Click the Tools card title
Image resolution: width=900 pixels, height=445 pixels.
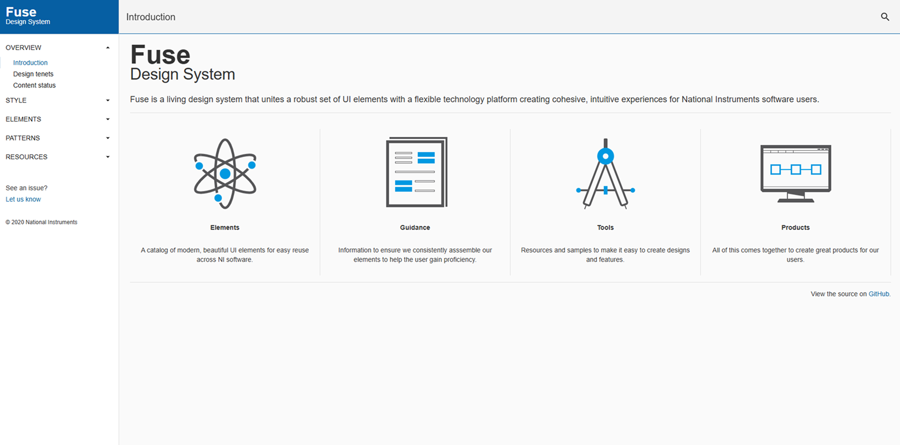(605, 228)
